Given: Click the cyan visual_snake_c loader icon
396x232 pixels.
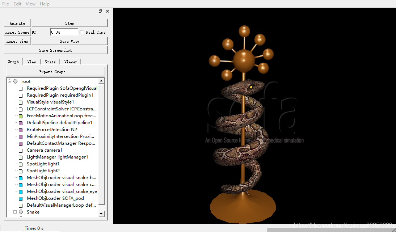Looking at the screenshot, I should point(21,185).
